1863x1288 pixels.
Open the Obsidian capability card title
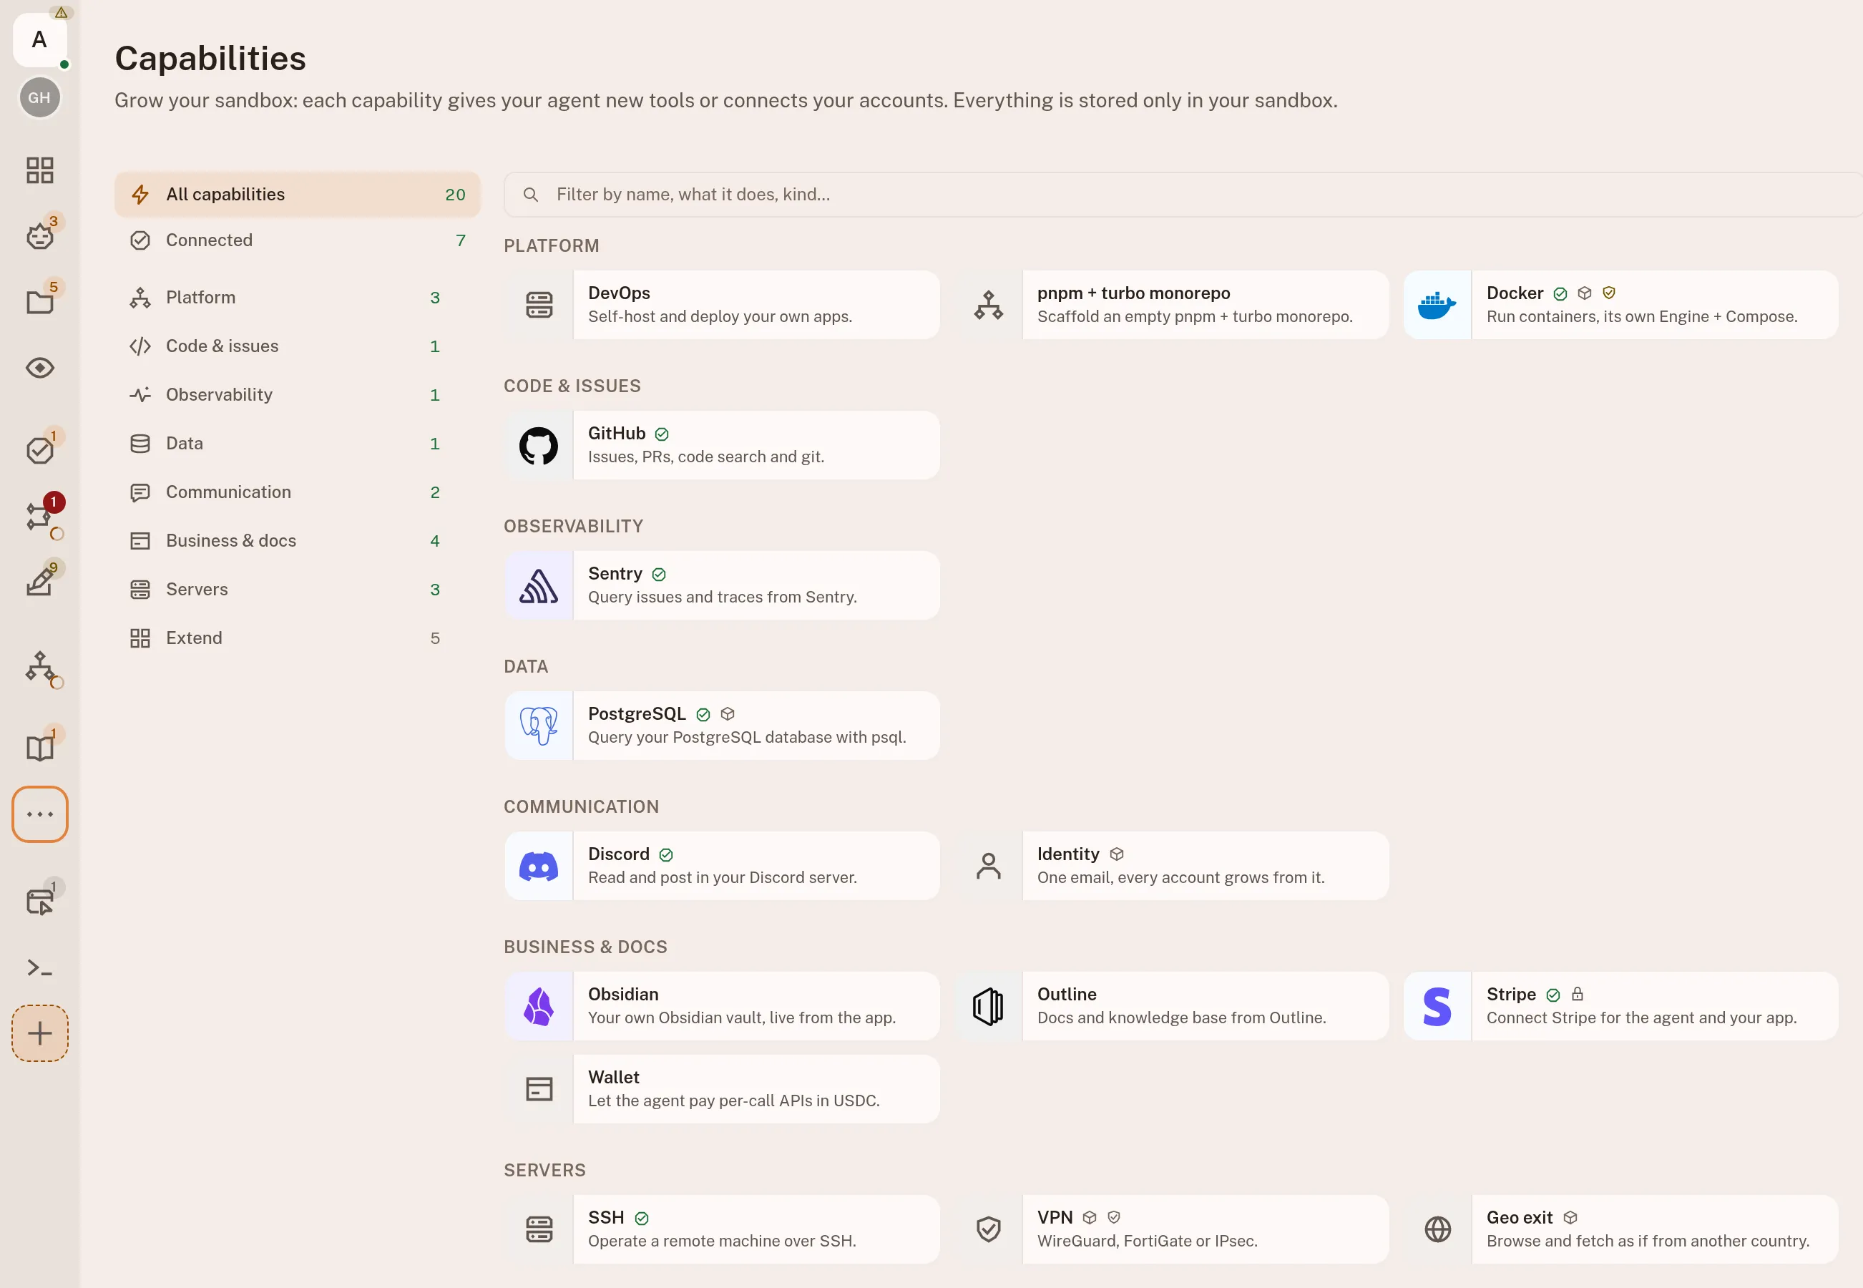623,994
